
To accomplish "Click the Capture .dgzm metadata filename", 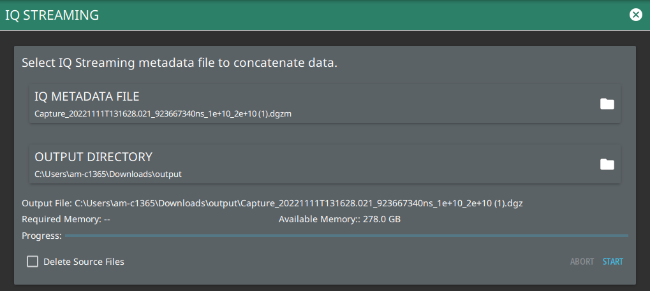I will [163, 114].
